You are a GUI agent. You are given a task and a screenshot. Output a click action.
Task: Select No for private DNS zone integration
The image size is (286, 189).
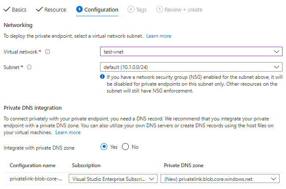pos(125,147)
